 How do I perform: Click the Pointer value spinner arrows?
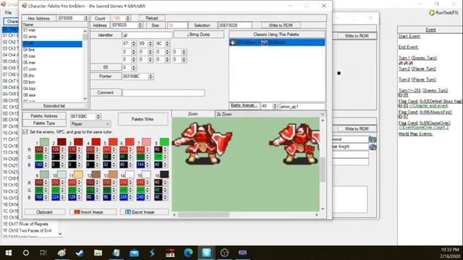(x=151, y=77)
